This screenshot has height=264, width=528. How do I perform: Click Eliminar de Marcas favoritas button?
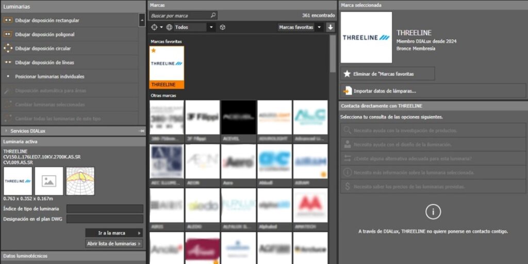[387, 74]
